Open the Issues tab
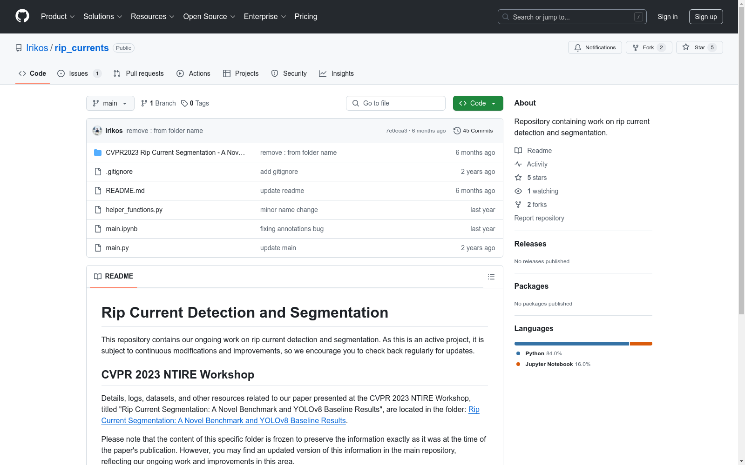This screenshot has width=745, height=465. click(79, 73)
